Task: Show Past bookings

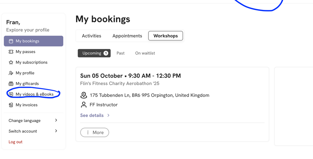Action: click(120, 53)
